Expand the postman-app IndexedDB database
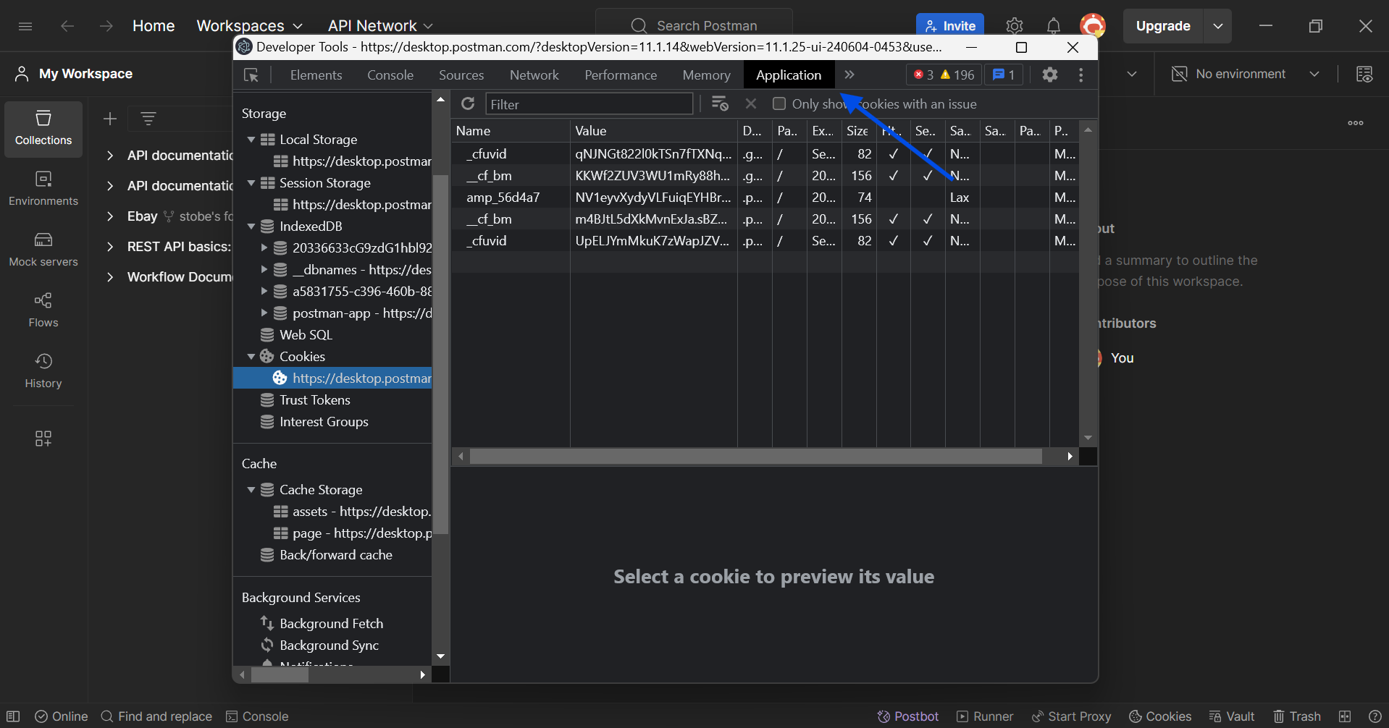Image resolution: width=1389 pixels, height=728 pixels. (x=264, y=313)
